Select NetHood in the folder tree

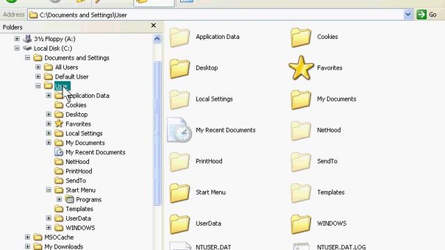[77, 162]
